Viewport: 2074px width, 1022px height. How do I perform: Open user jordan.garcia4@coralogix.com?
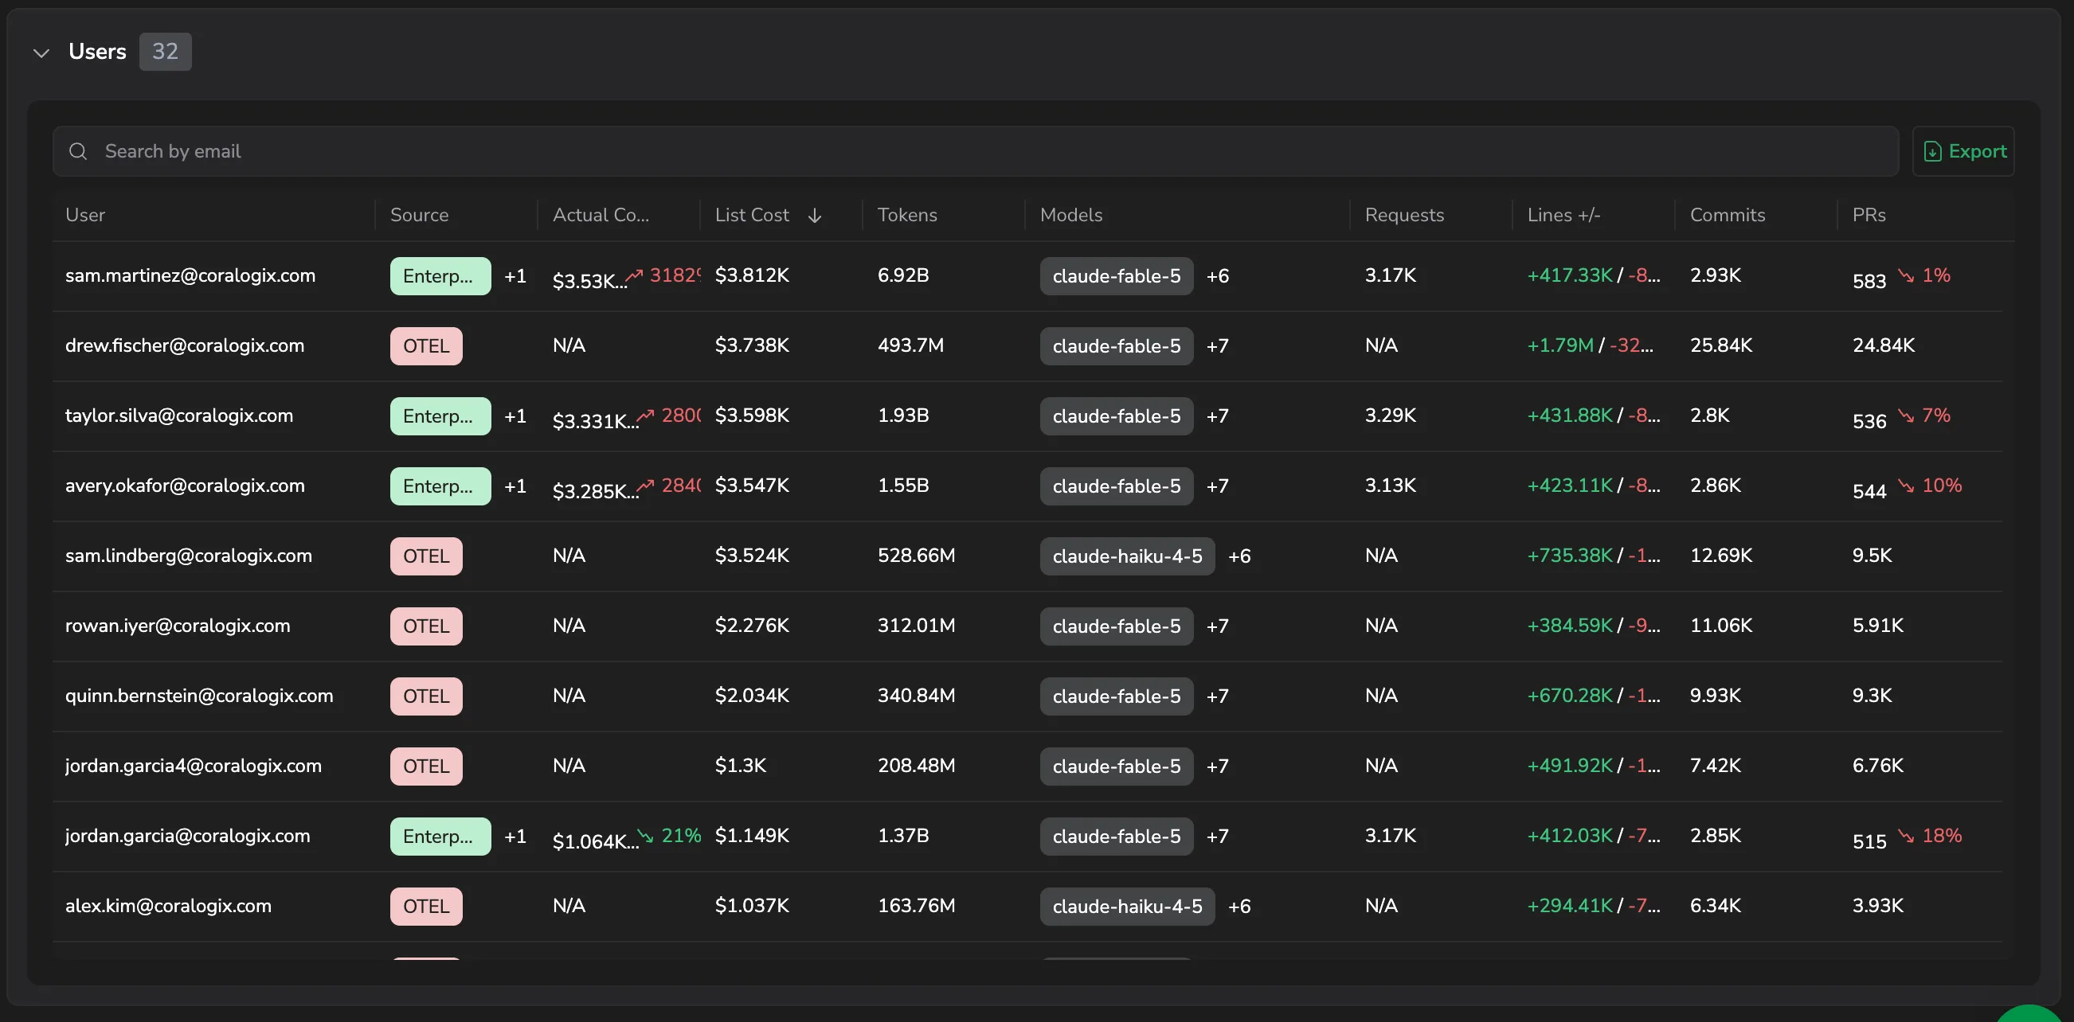click(194, 765)
